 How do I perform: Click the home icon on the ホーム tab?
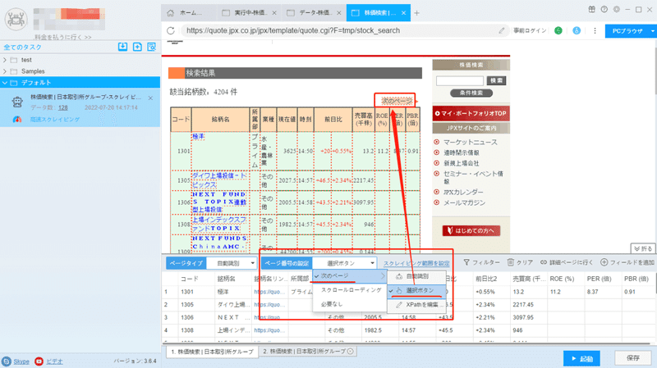[170, 13]
